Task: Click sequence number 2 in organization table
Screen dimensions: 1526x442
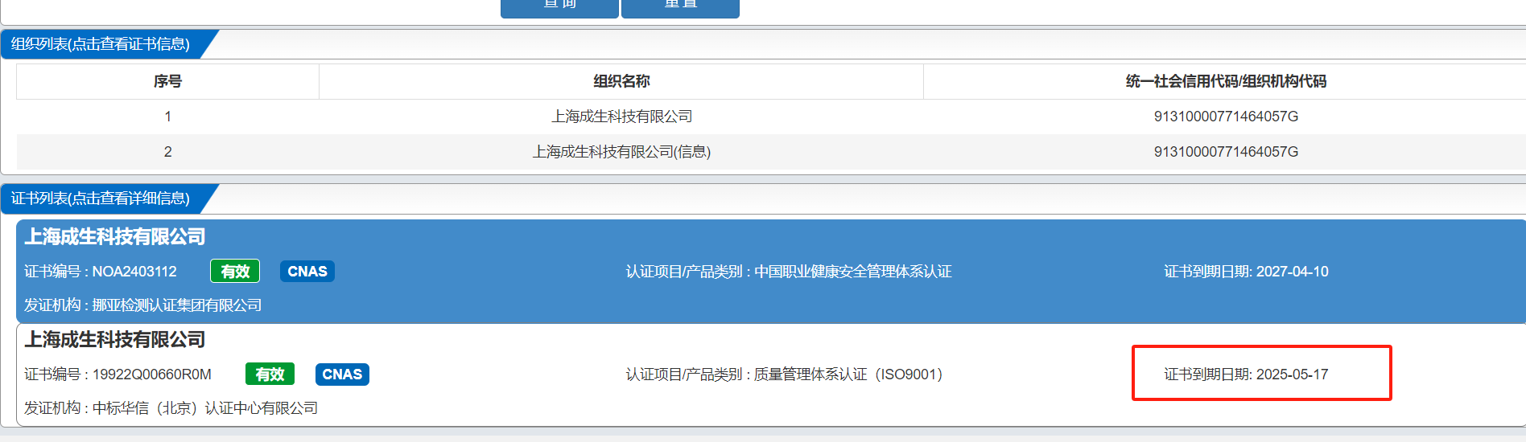Action: 167,152
